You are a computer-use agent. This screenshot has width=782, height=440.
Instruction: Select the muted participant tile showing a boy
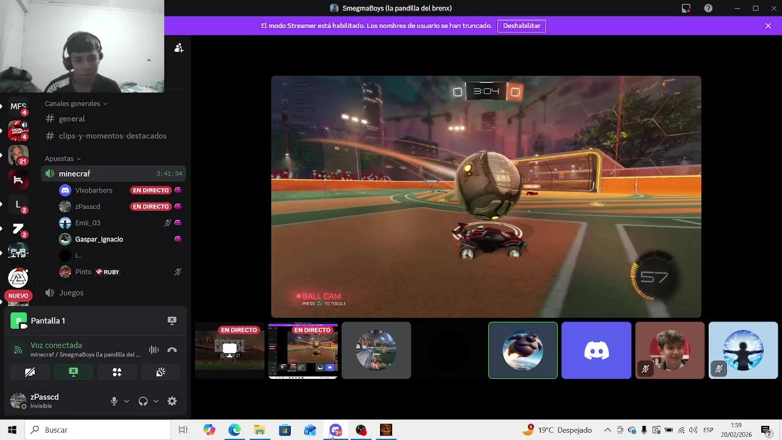click(670, 350)
